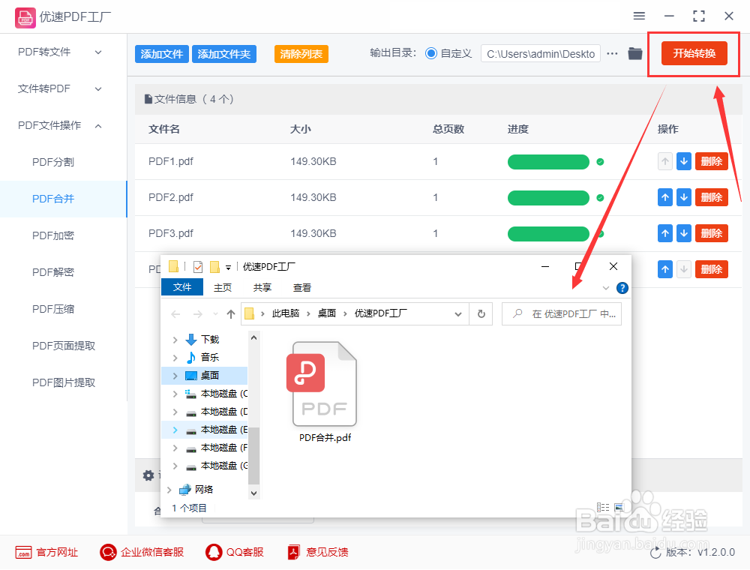Click PDF3.pdf's green progress bar
Viewport: 750px width, 570px height.
pyautogui.click(x=548, y=233)
